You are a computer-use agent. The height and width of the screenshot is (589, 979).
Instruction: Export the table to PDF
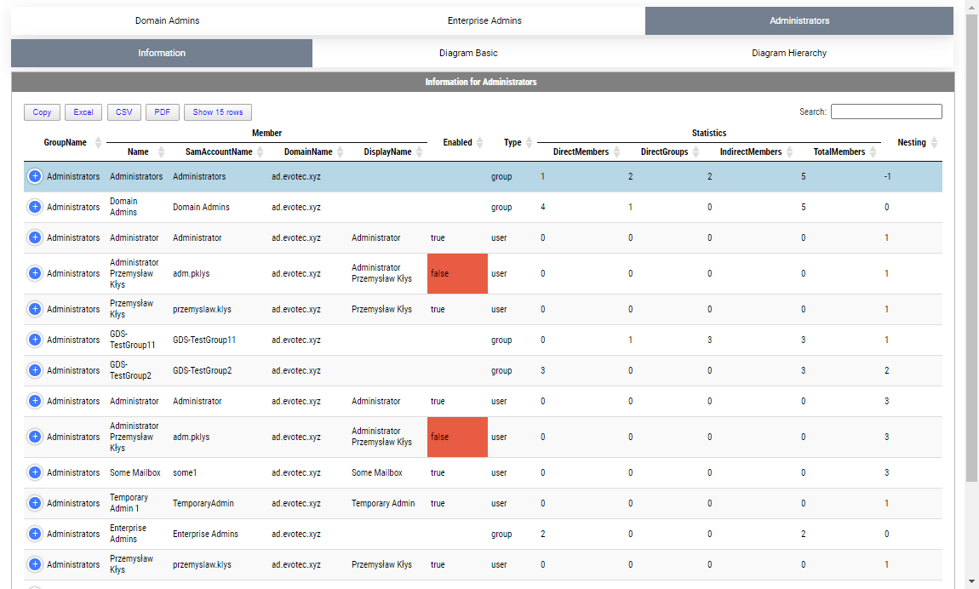(162, 112)
